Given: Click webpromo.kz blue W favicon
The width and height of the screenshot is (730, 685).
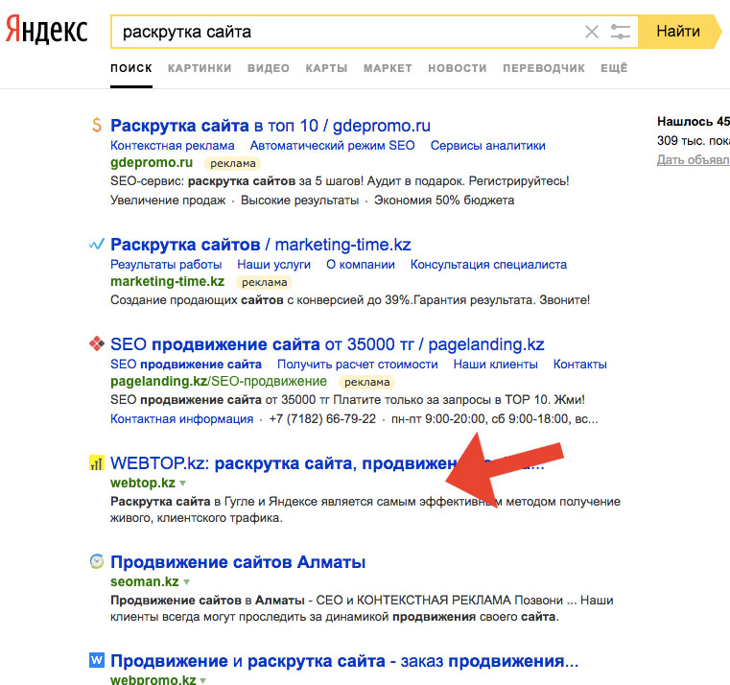Looking at the screenshot, I should coord(97,660).
